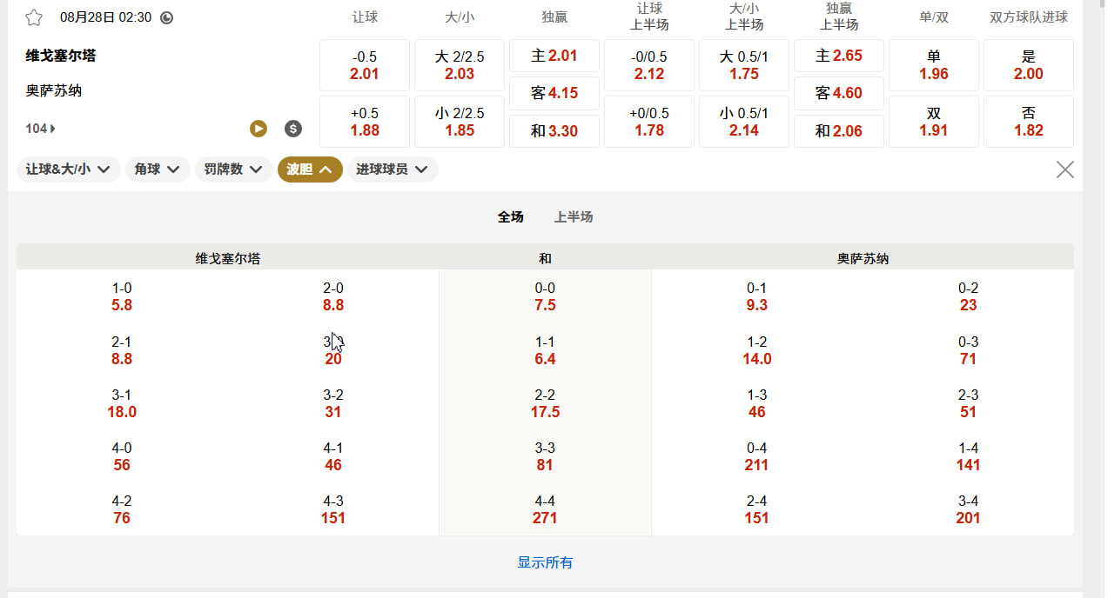This screenshot has height=598, width=1108.
Task: Select 小 2/2.5 at 1.85
Action: [x=460, y=122]
